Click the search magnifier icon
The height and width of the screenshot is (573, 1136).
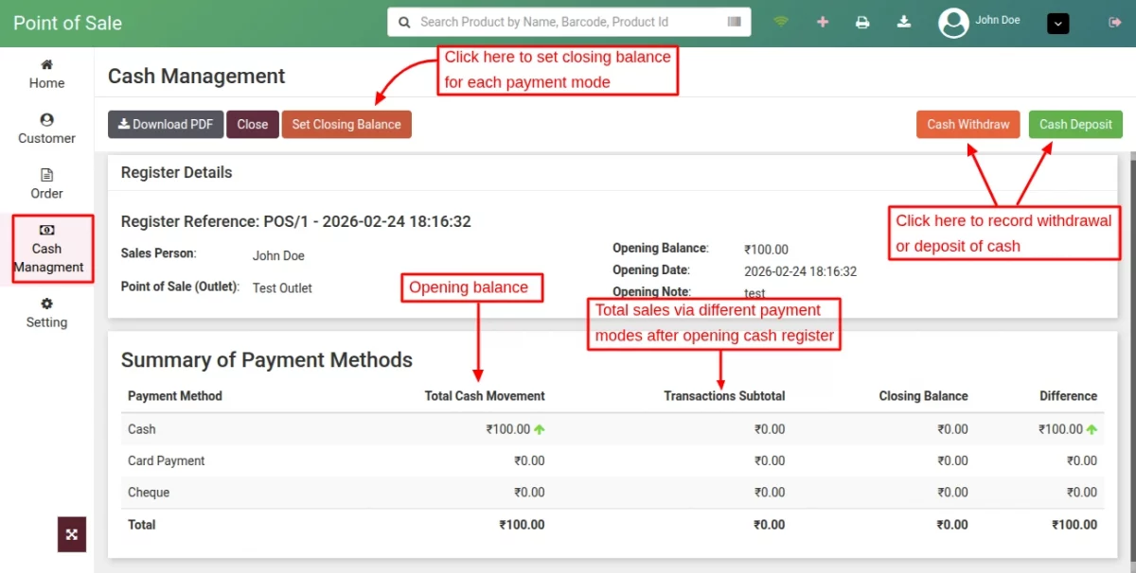pos(404,22)
